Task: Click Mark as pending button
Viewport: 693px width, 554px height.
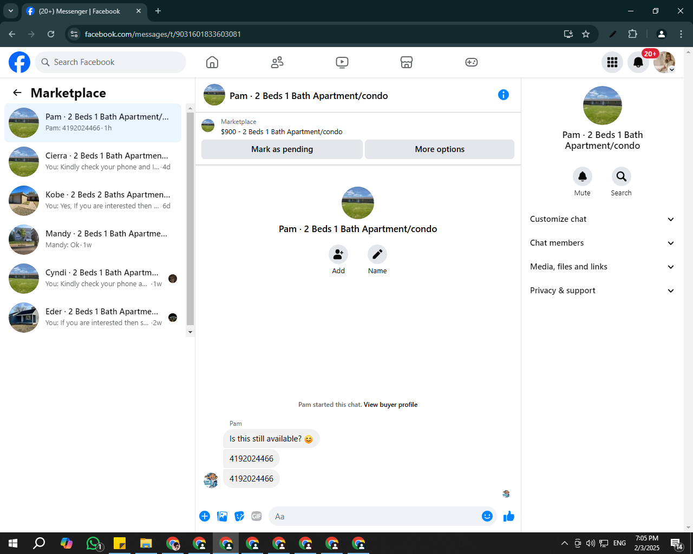Action: click(x=282, y=149)
